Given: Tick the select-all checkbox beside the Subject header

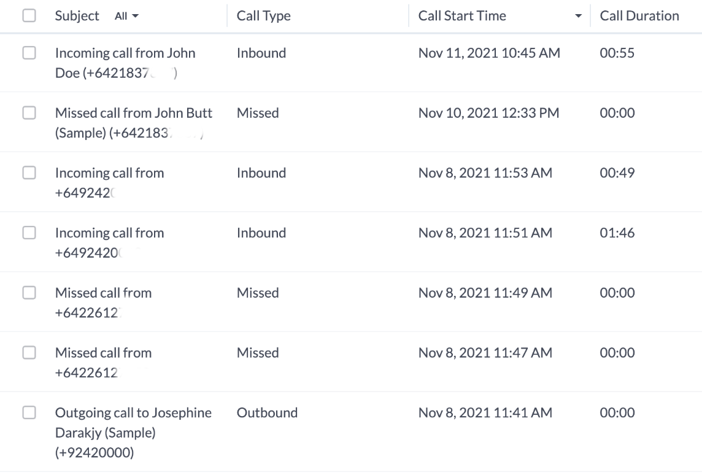Looking at the screenshot, I should pyautogui.click(x=29, y=17).
